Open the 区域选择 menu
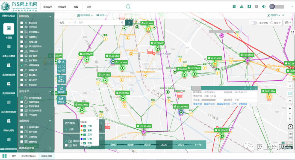295x160 pixels. pos(48,7)
